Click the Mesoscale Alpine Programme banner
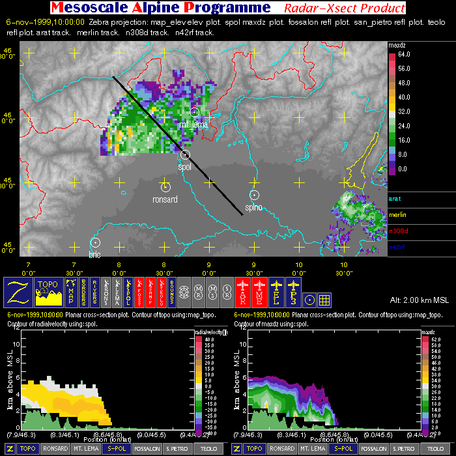The width and height of the screenshot is (456, 456). 161,8
